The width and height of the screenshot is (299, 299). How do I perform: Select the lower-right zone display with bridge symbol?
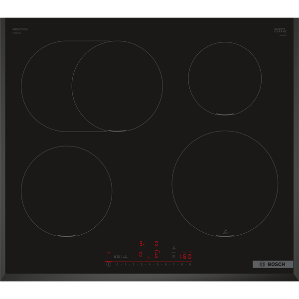point(157,254)
